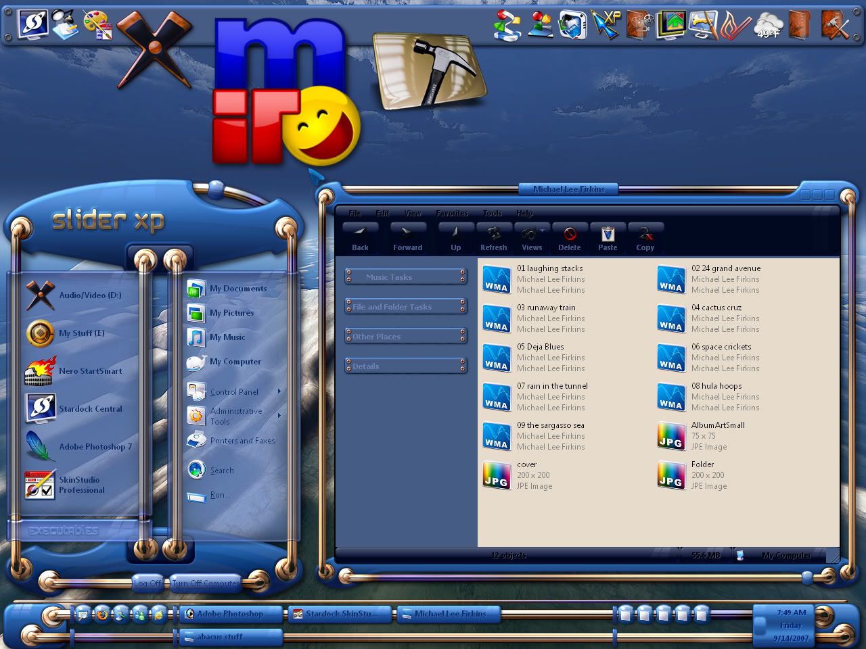Open the View menu
Image resolution: width=866 pixels, height=649 pixels.
coord(413,213)
